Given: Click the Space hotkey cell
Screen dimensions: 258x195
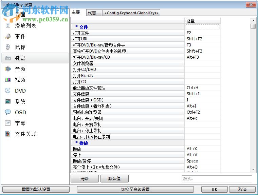Looking at the screenshot, I should (202, 161).
